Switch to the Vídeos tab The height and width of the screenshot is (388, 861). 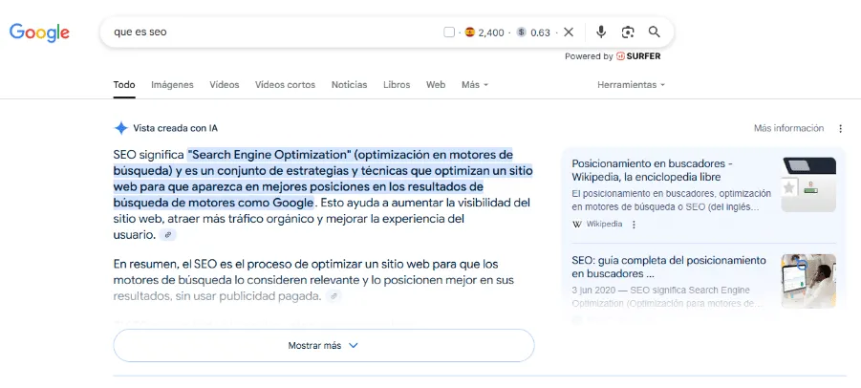(224, 85)
